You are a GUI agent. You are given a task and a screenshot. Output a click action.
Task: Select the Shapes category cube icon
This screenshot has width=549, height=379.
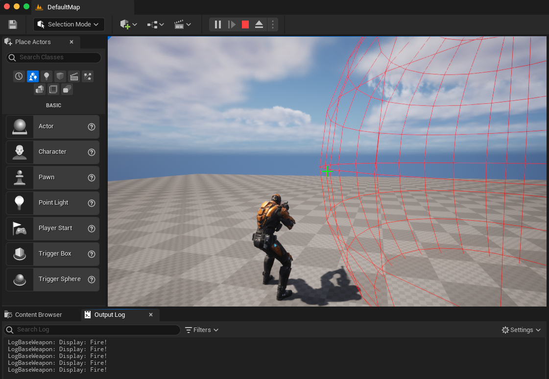(x=60, y=76)
